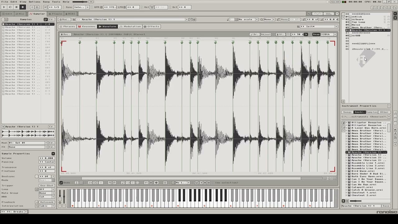The height and width of the screenshot is (224, 398).
Task: Click the SFX process icon in waveform toolbar
Action: pos(146,183)
